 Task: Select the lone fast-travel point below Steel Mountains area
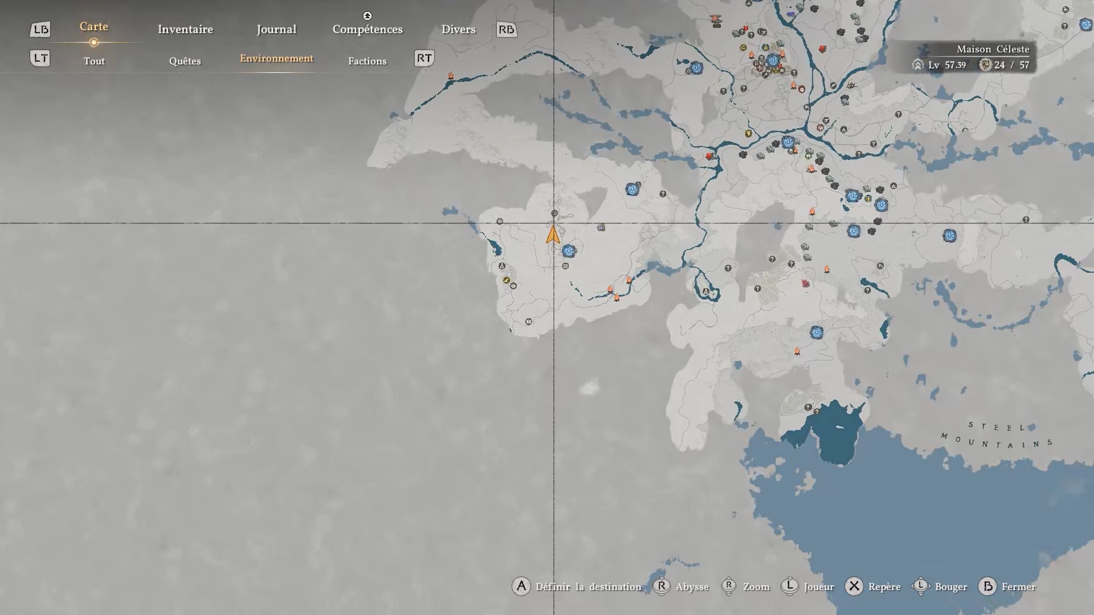(817, 333)
